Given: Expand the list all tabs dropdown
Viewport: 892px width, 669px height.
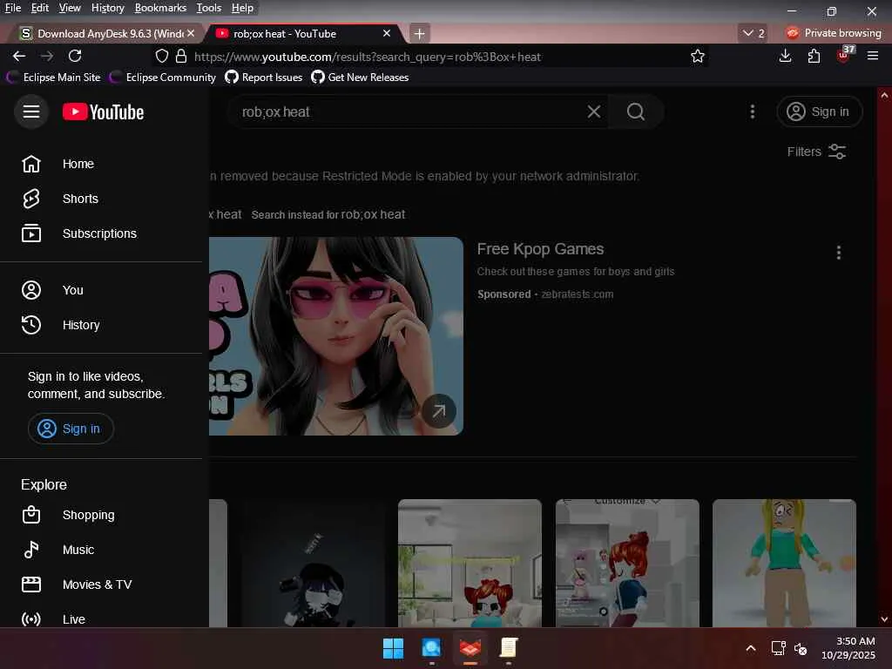Looking at the screenshot, I should point(753,33).
